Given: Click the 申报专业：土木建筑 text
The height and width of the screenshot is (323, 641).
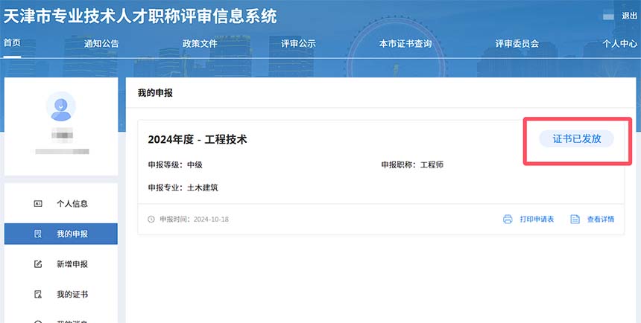Looking at the screenshot, I should pos(183,188).
